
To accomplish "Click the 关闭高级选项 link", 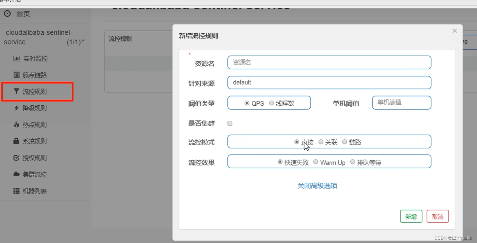I will pyautogui.click(x=317, y=186).
